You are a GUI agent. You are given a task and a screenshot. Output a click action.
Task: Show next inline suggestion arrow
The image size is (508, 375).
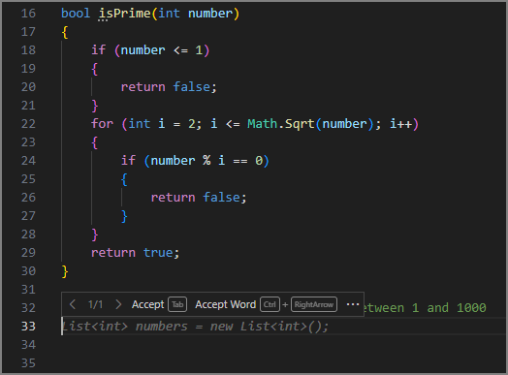tap(118, 304)
